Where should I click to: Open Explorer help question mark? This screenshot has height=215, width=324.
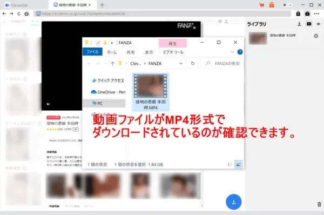240,52
